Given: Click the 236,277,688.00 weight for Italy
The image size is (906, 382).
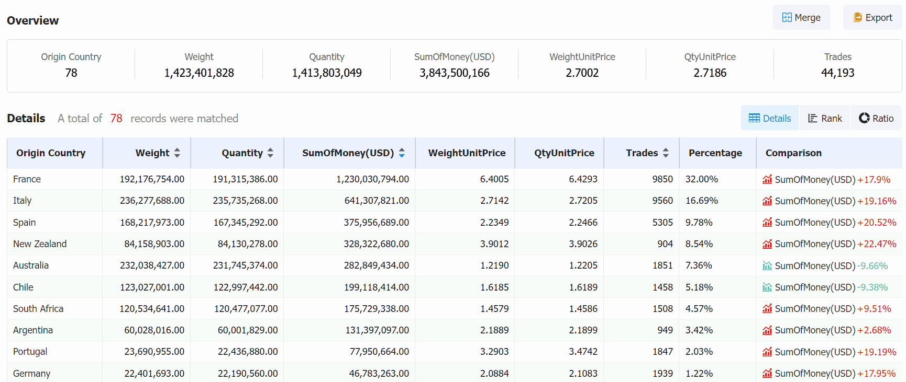Looking at the screenshot, I should 152,201.
